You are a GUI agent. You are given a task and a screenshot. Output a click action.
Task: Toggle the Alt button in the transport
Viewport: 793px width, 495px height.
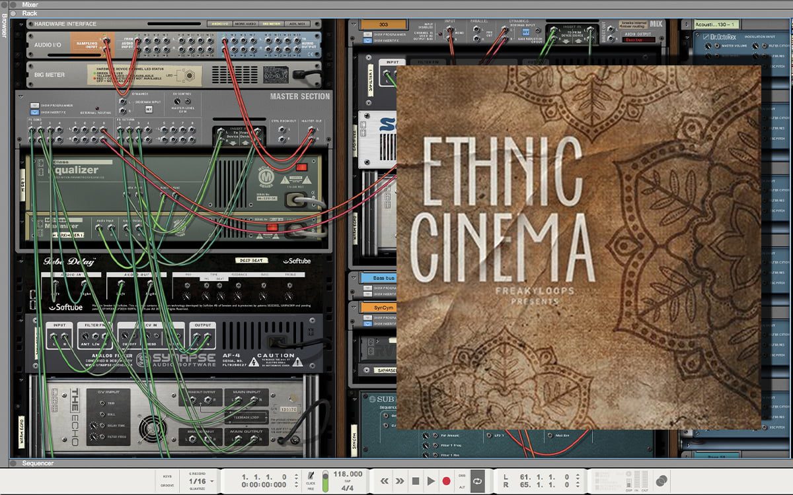(462, 487)
